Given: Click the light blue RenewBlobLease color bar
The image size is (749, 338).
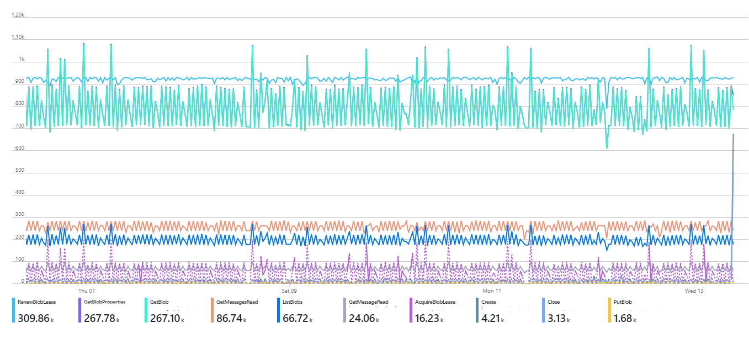Looking at the screenshot, I should click(13, 311).
